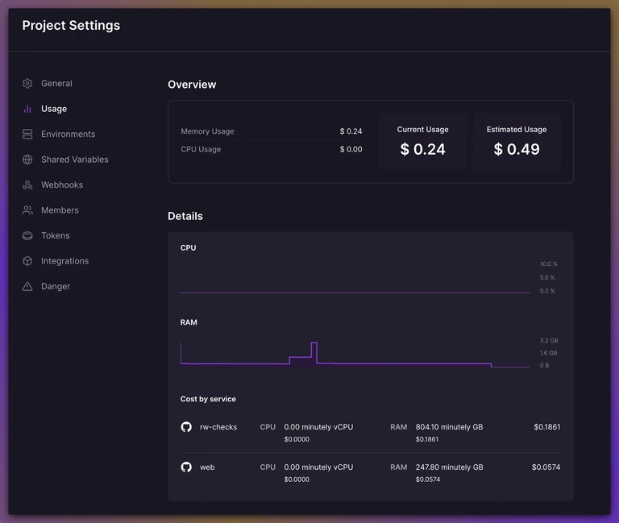Click the Project Settings heading
This screenshot has width=619, height=523.
click(x=71, y=25)
